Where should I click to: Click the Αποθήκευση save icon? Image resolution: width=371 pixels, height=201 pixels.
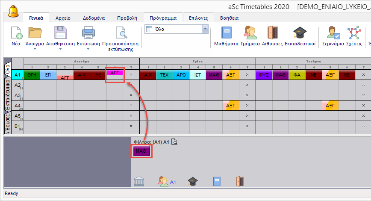(x=60, y=33)
